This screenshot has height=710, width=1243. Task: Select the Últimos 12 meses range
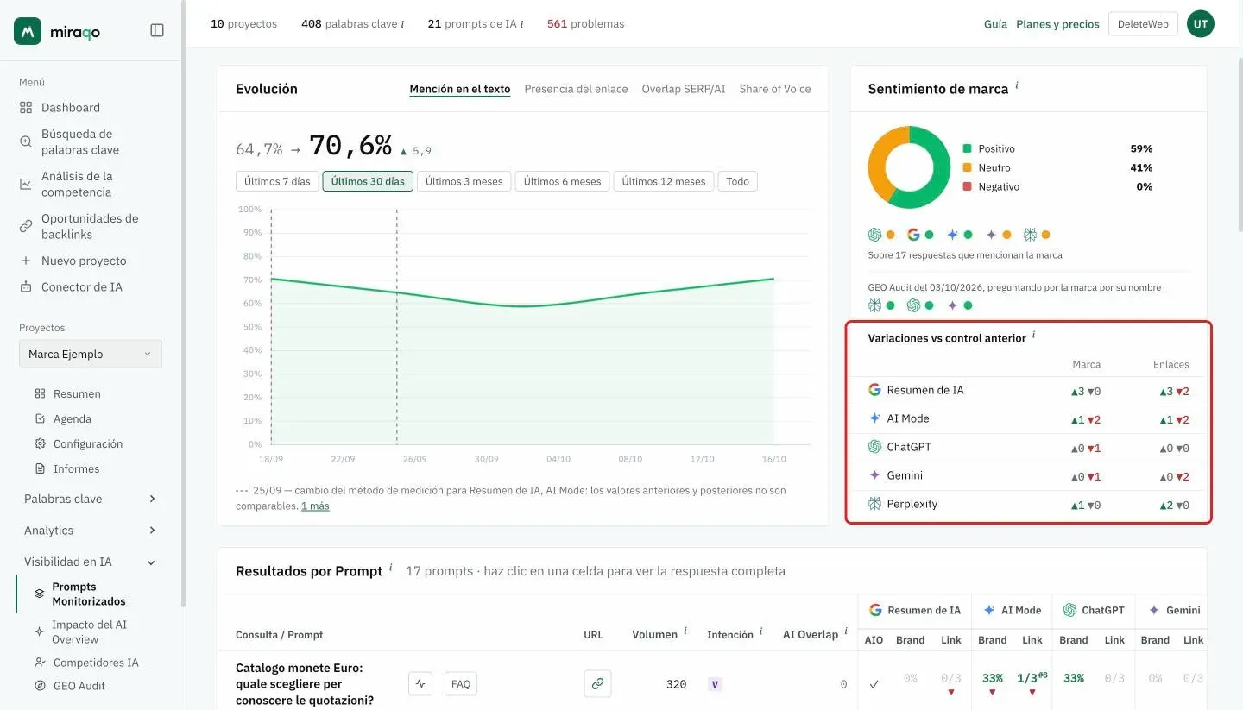pyautogui.click(x=664, y=181)
